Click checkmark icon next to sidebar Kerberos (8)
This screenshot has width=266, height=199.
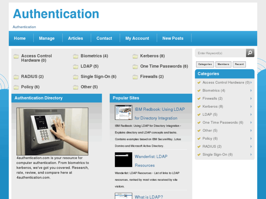(199, 107)
